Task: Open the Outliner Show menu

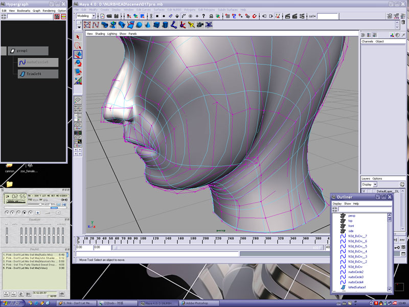Action: pos(348,204)
